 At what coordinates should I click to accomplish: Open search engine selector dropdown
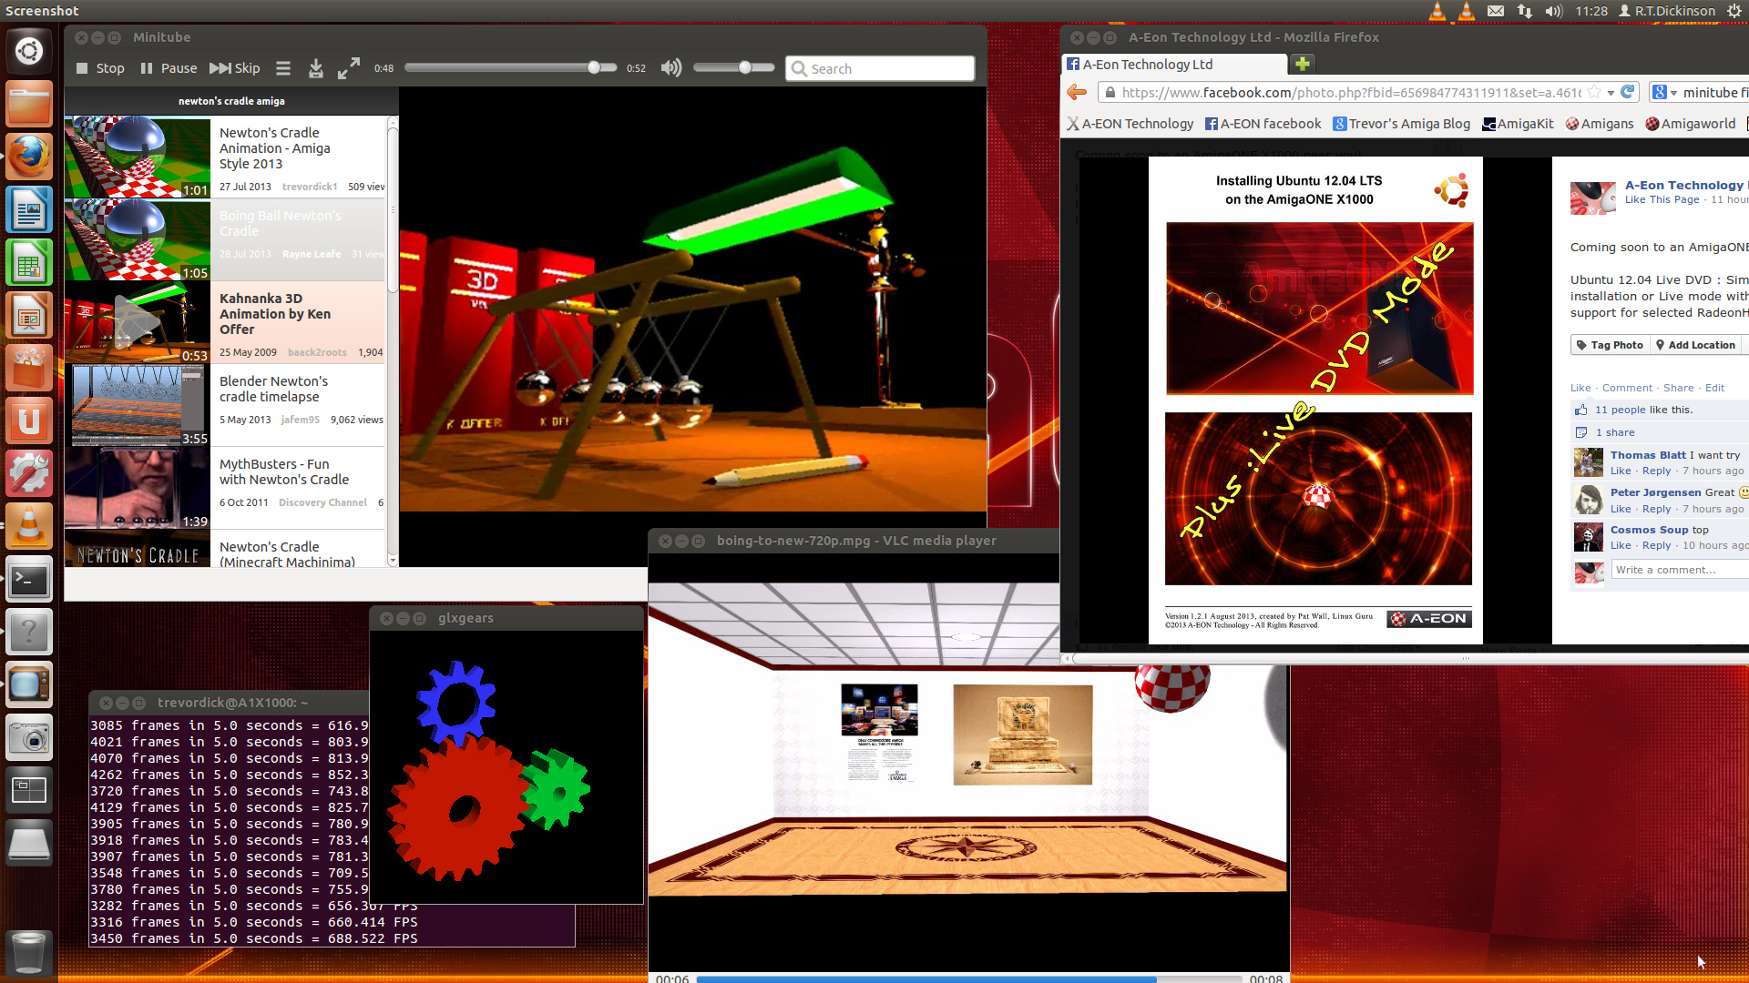pos(1665,92)
